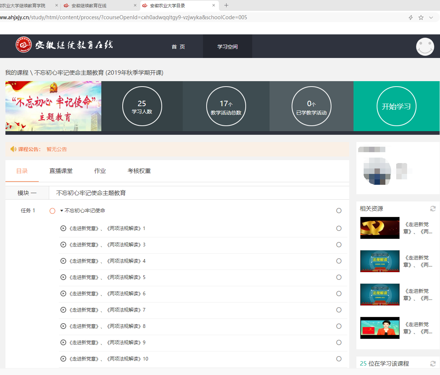Image resolution: width=440 pixels, height=375 pixels.
Task: Open the party emblem resource thumbnail
Action: click(380, 228)
